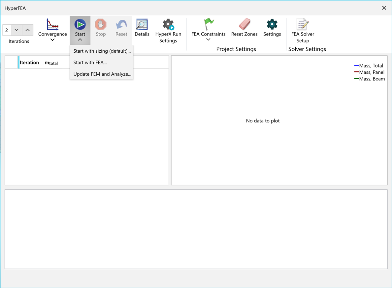Click the Reset undo arrow icon
Viewport: 392px width, 288px height.
121,24
